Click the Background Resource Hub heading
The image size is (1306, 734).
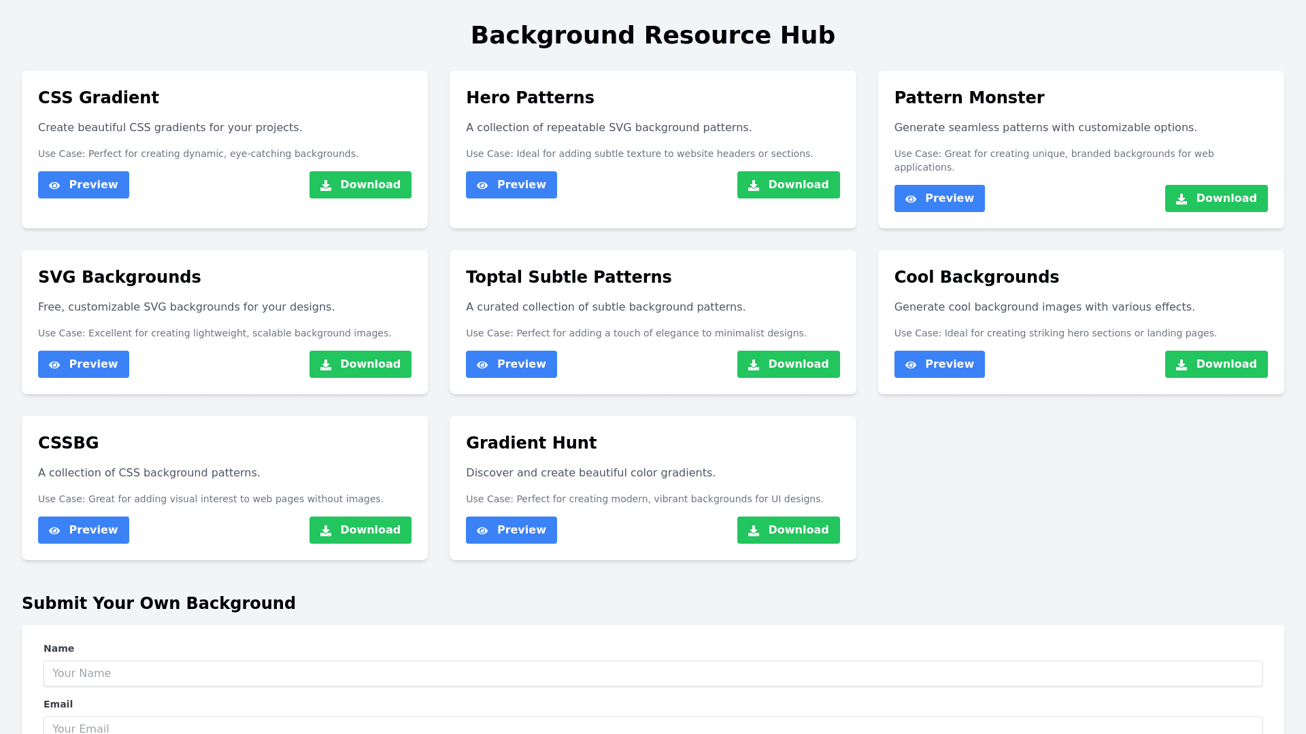tap(653, 35)
